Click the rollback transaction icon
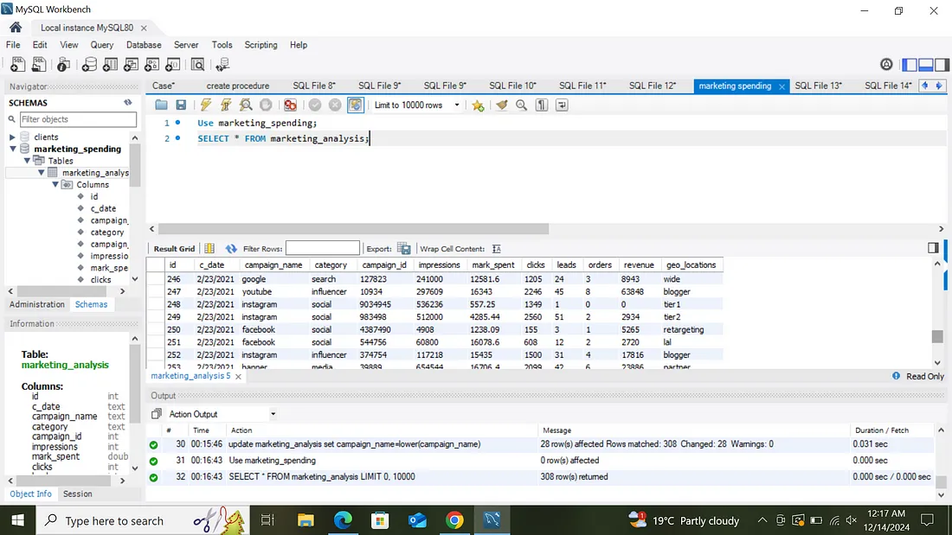 click(x=335, y=105)
